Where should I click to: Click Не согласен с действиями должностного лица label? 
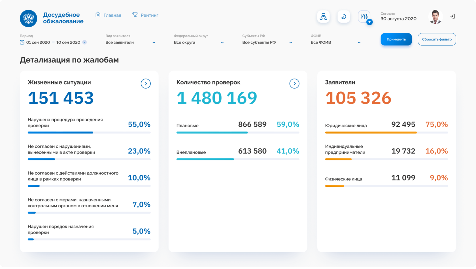click(73, 176)
